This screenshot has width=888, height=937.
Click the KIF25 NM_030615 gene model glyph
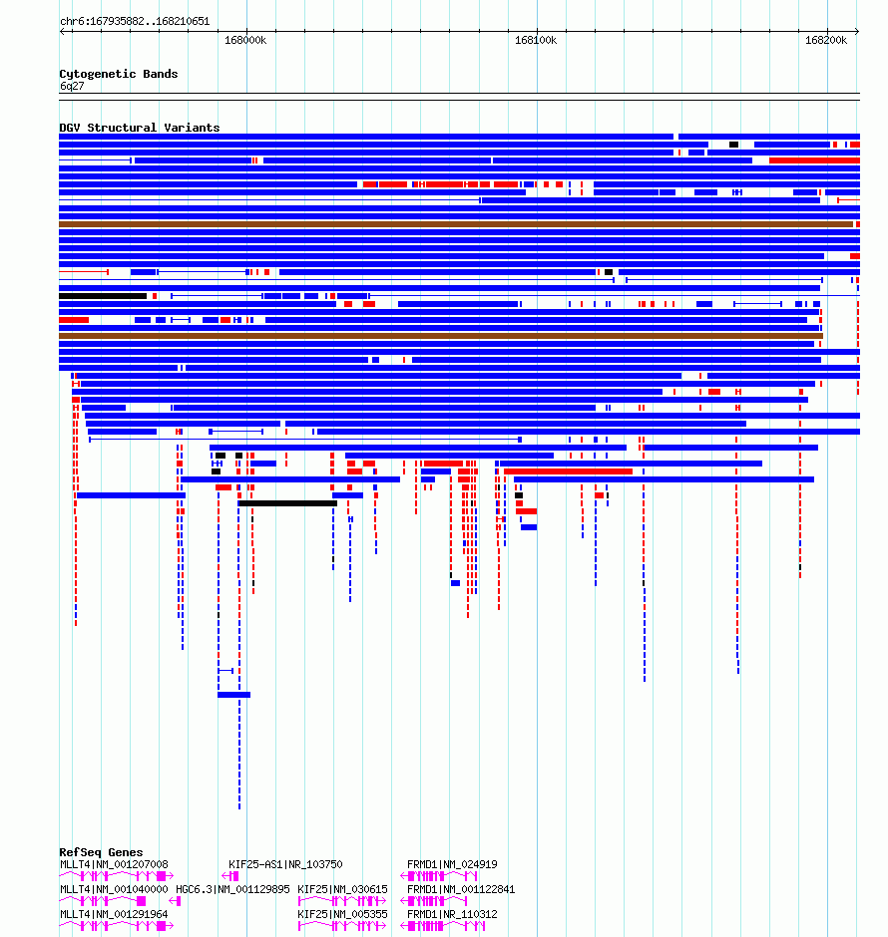point(342,901)
